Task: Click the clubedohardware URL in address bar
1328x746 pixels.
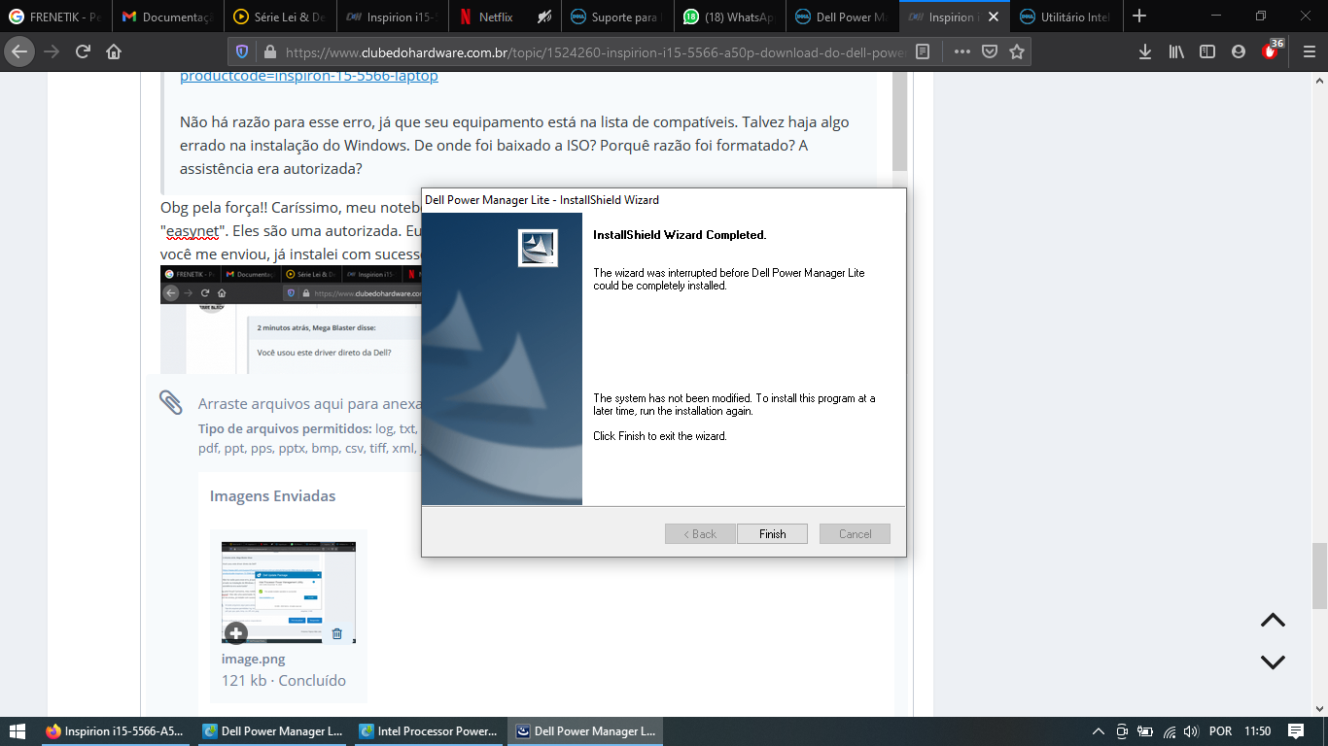Action: pyautogui.click(x=596, y=51)
